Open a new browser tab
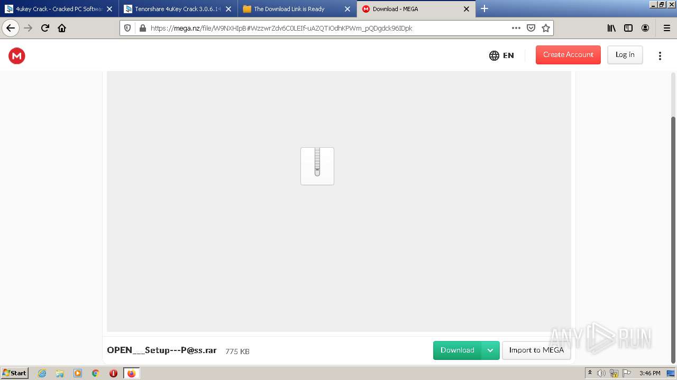 [x=484, y=8]
